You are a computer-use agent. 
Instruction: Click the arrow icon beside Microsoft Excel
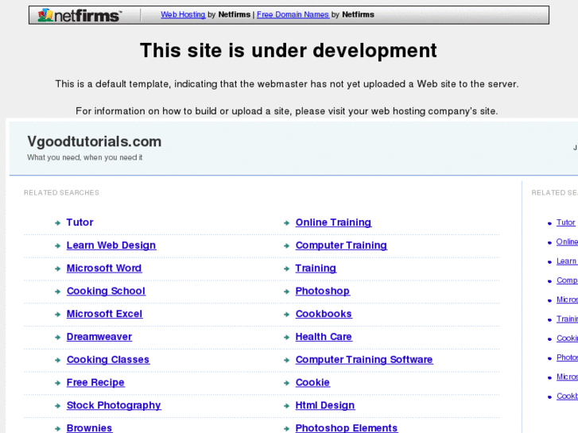coord(57,315)
